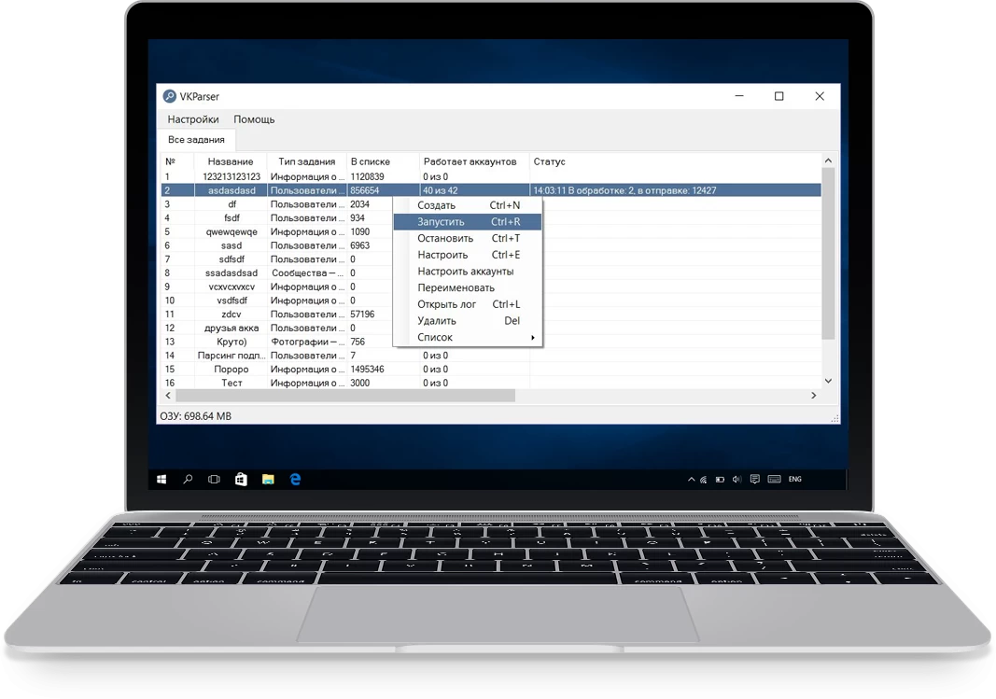The height and width of the screenshot is (699, 996).
Task: Open the Action Center notifications icon
Action: pos(754,480)
